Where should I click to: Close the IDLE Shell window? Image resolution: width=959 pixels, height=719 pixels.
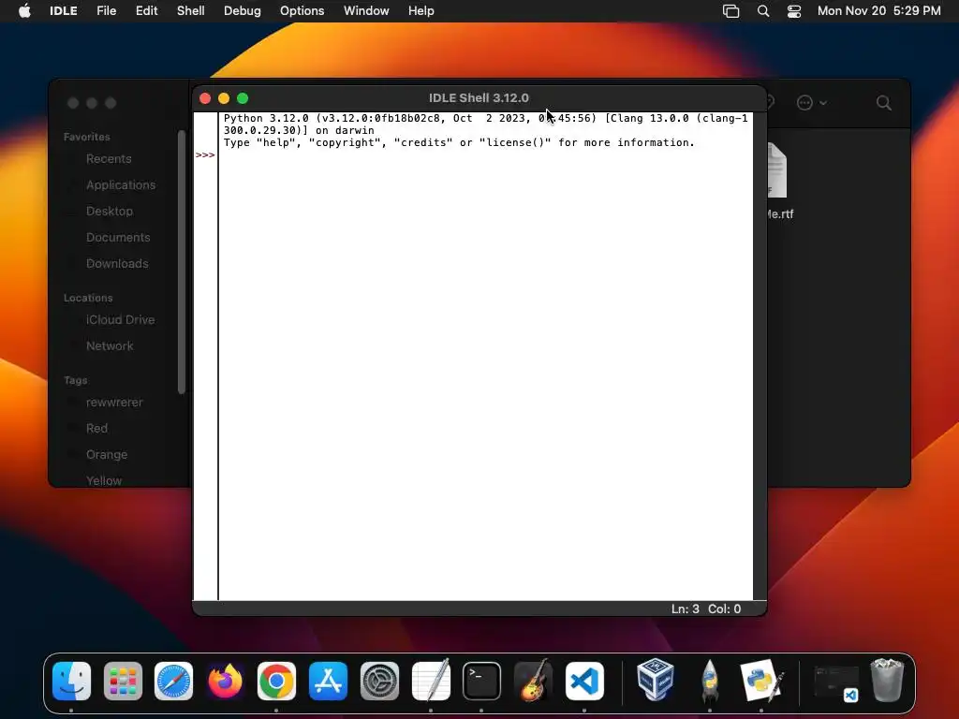205,98
